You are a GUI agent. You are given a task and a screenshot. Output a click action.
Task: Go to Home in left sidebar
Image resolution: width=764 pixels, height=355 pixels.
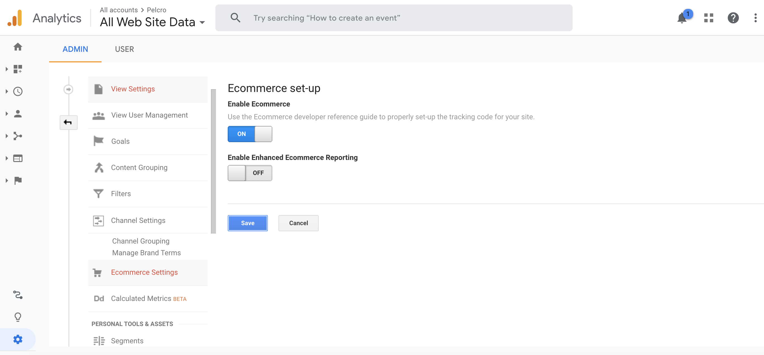[18, 47]
